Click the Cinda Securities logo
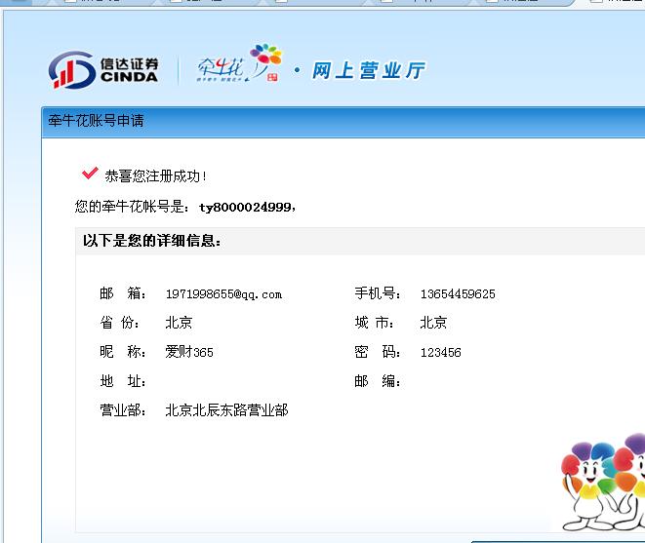The height and width of the screenshot is (543, 645). point(103,70)
